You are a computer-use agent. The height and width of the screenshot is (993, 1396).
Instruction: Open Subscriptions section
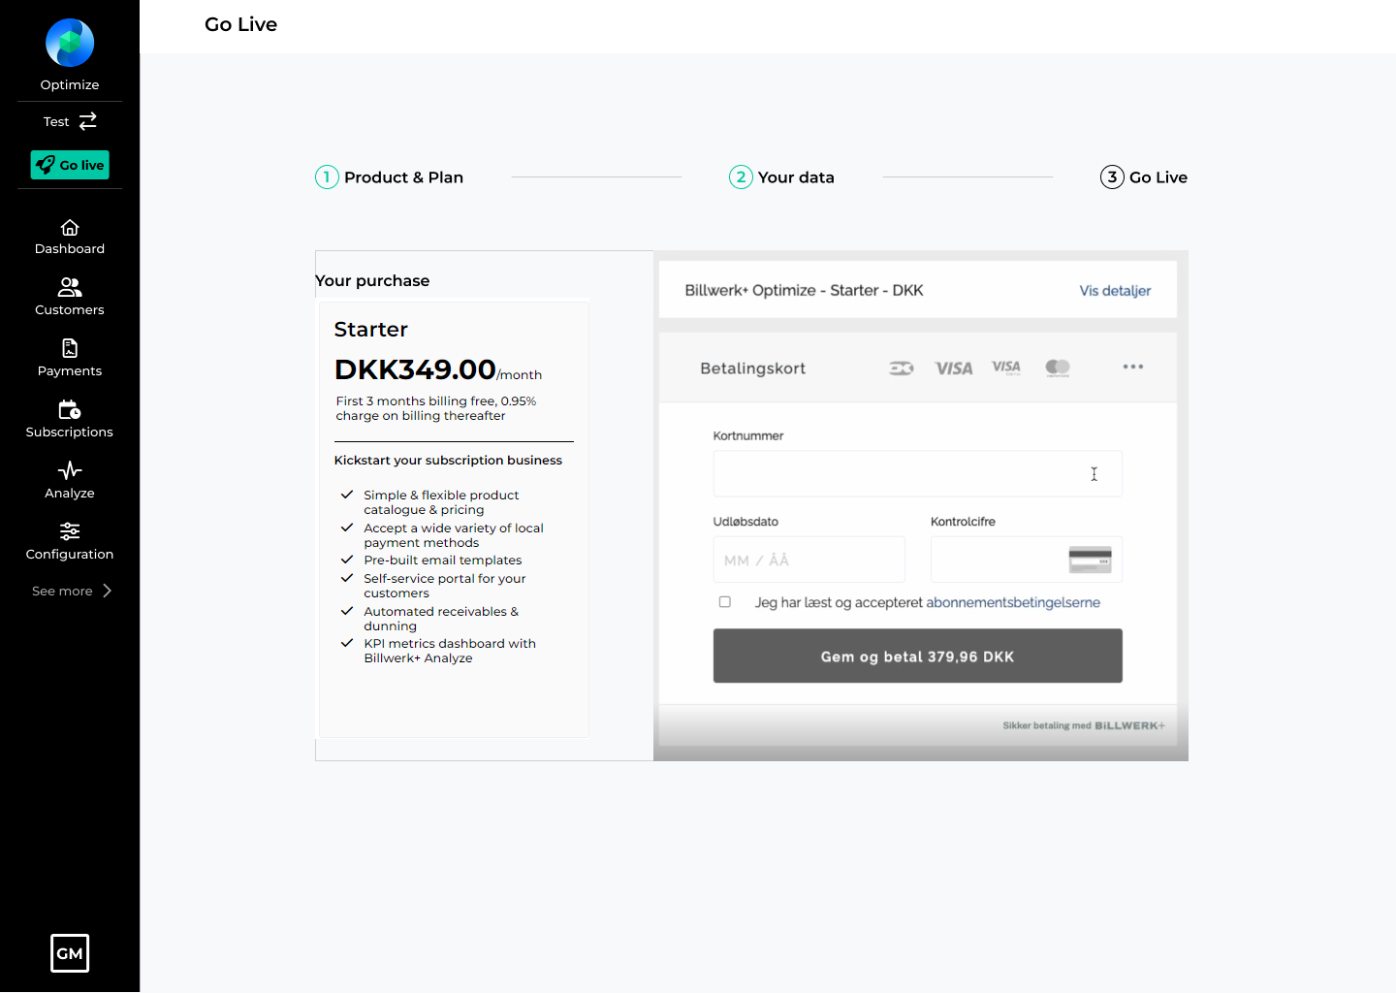point(70,420)
